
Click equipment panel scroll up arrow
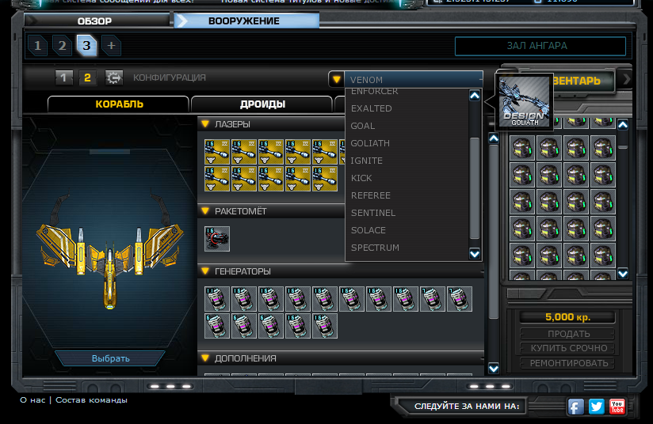(494, 138)
